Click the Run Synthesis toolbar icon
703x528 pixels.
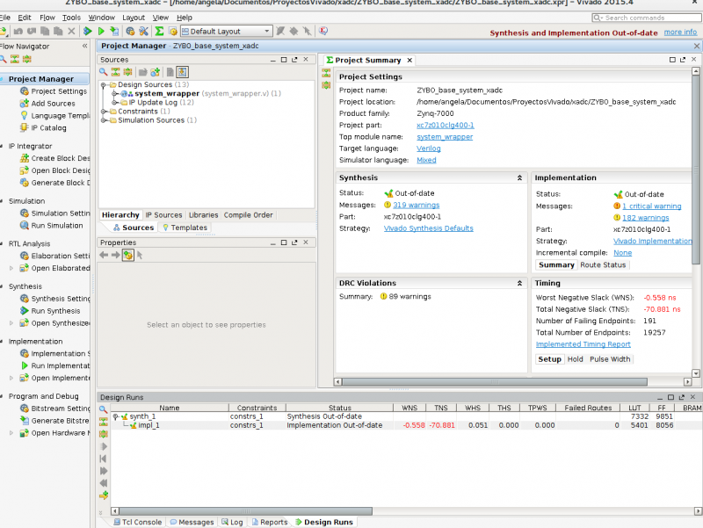click(x=88, y=31)
